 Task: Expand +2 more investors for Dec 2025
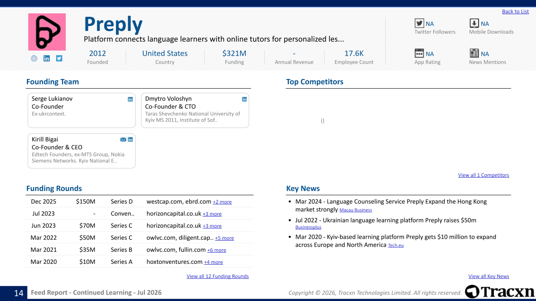pos(222,202)
